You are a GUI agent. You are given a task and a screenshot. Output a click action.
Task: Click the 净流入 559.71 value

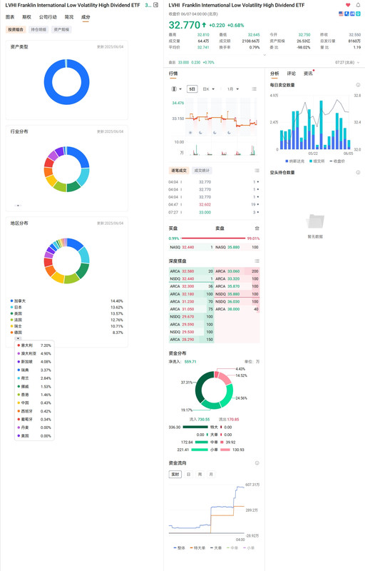pyautogui.click(x=190, y=362)
